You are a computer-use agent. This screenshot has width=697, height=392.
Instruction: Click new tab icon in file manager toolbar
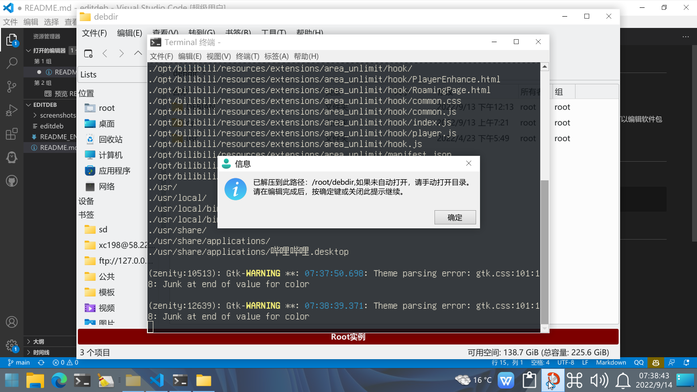(x=88, y=53)
